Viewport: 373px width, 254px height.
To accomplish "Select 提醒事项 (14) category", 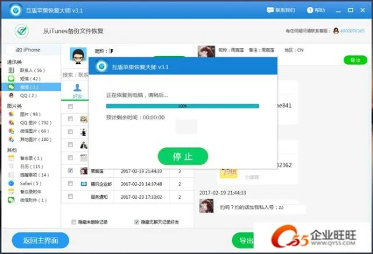I will click(34, 175).
